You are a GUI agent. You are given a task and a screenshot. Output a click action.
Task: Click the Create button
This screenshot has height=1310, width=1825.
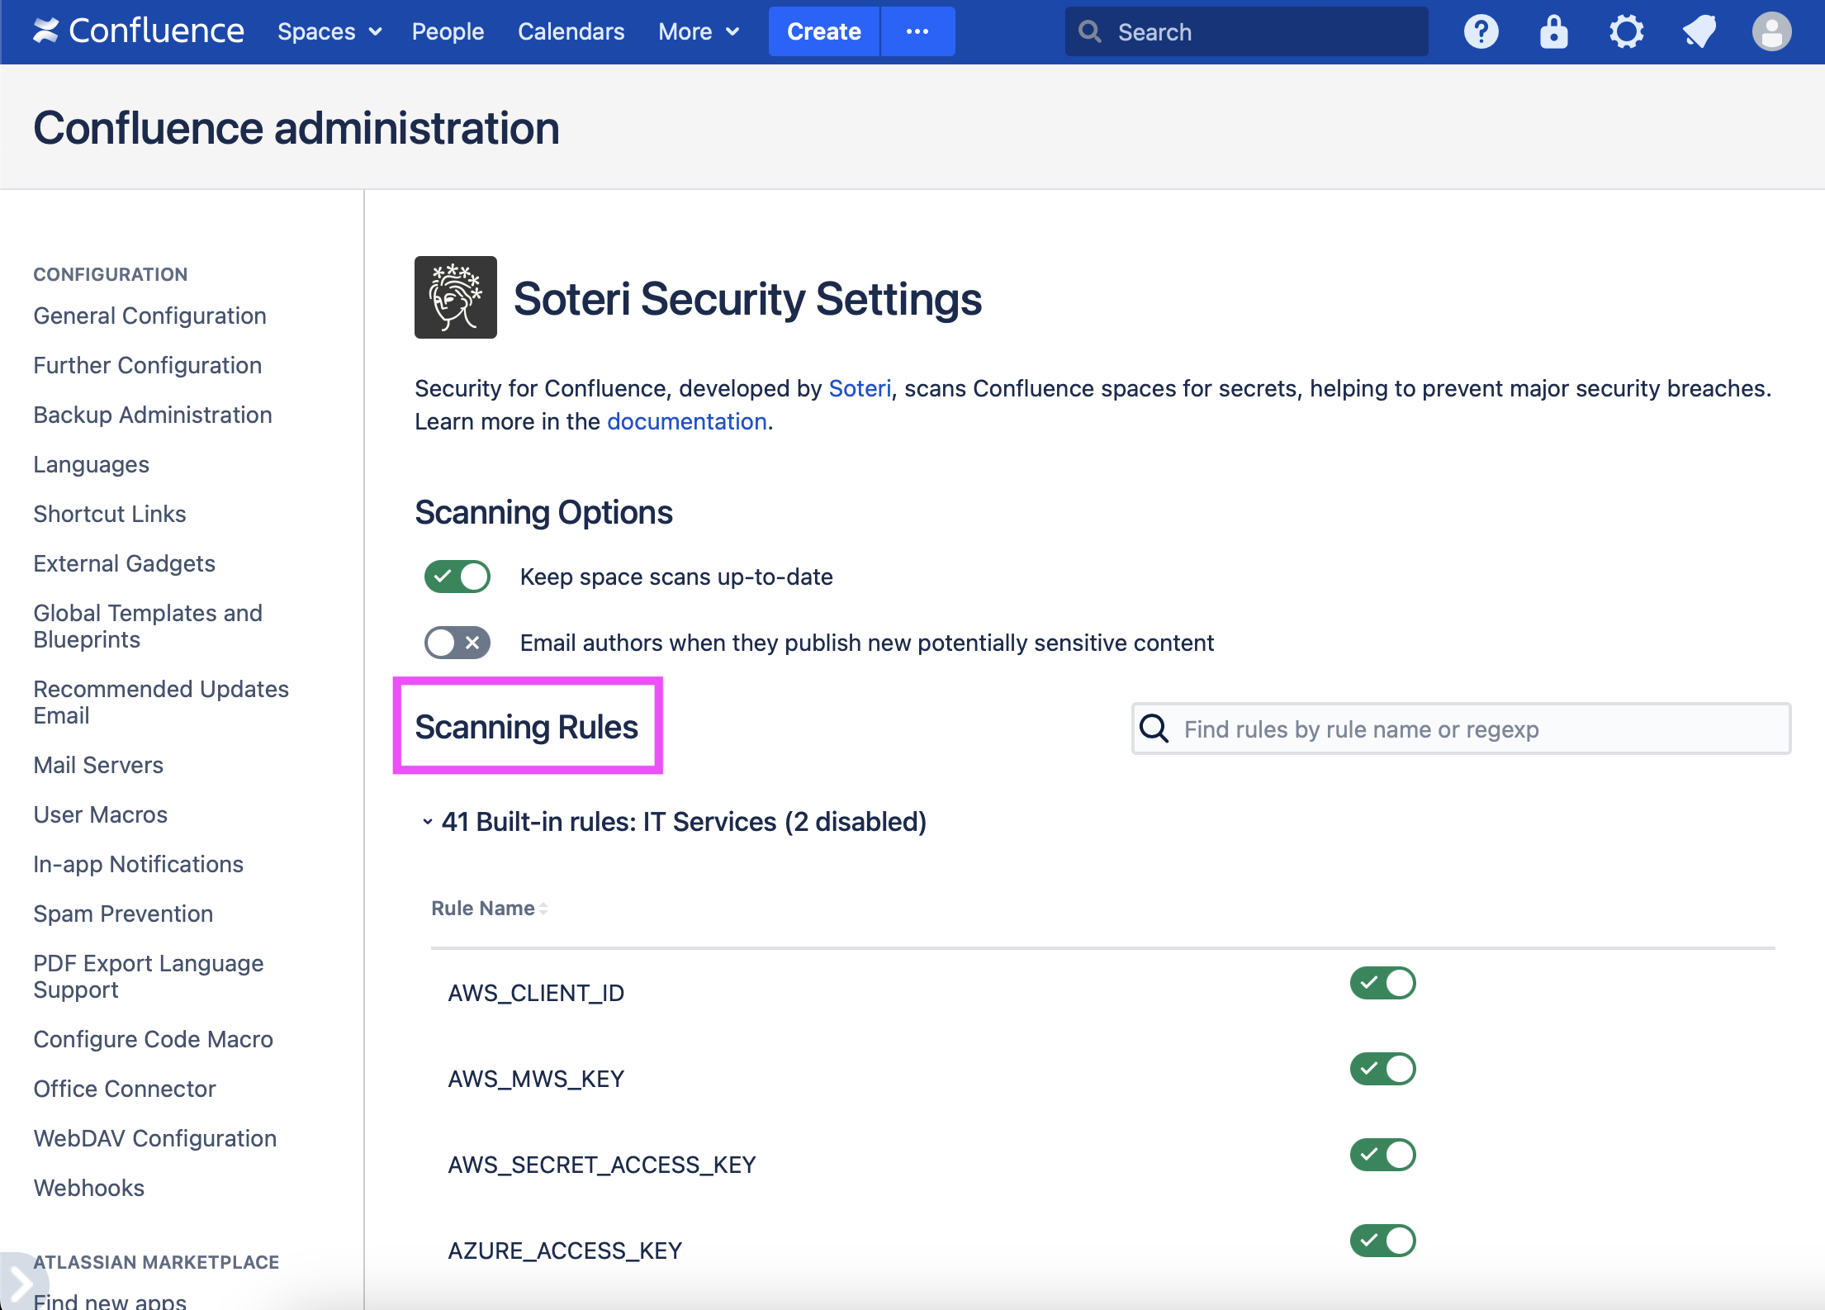click(x=822, y=31)
